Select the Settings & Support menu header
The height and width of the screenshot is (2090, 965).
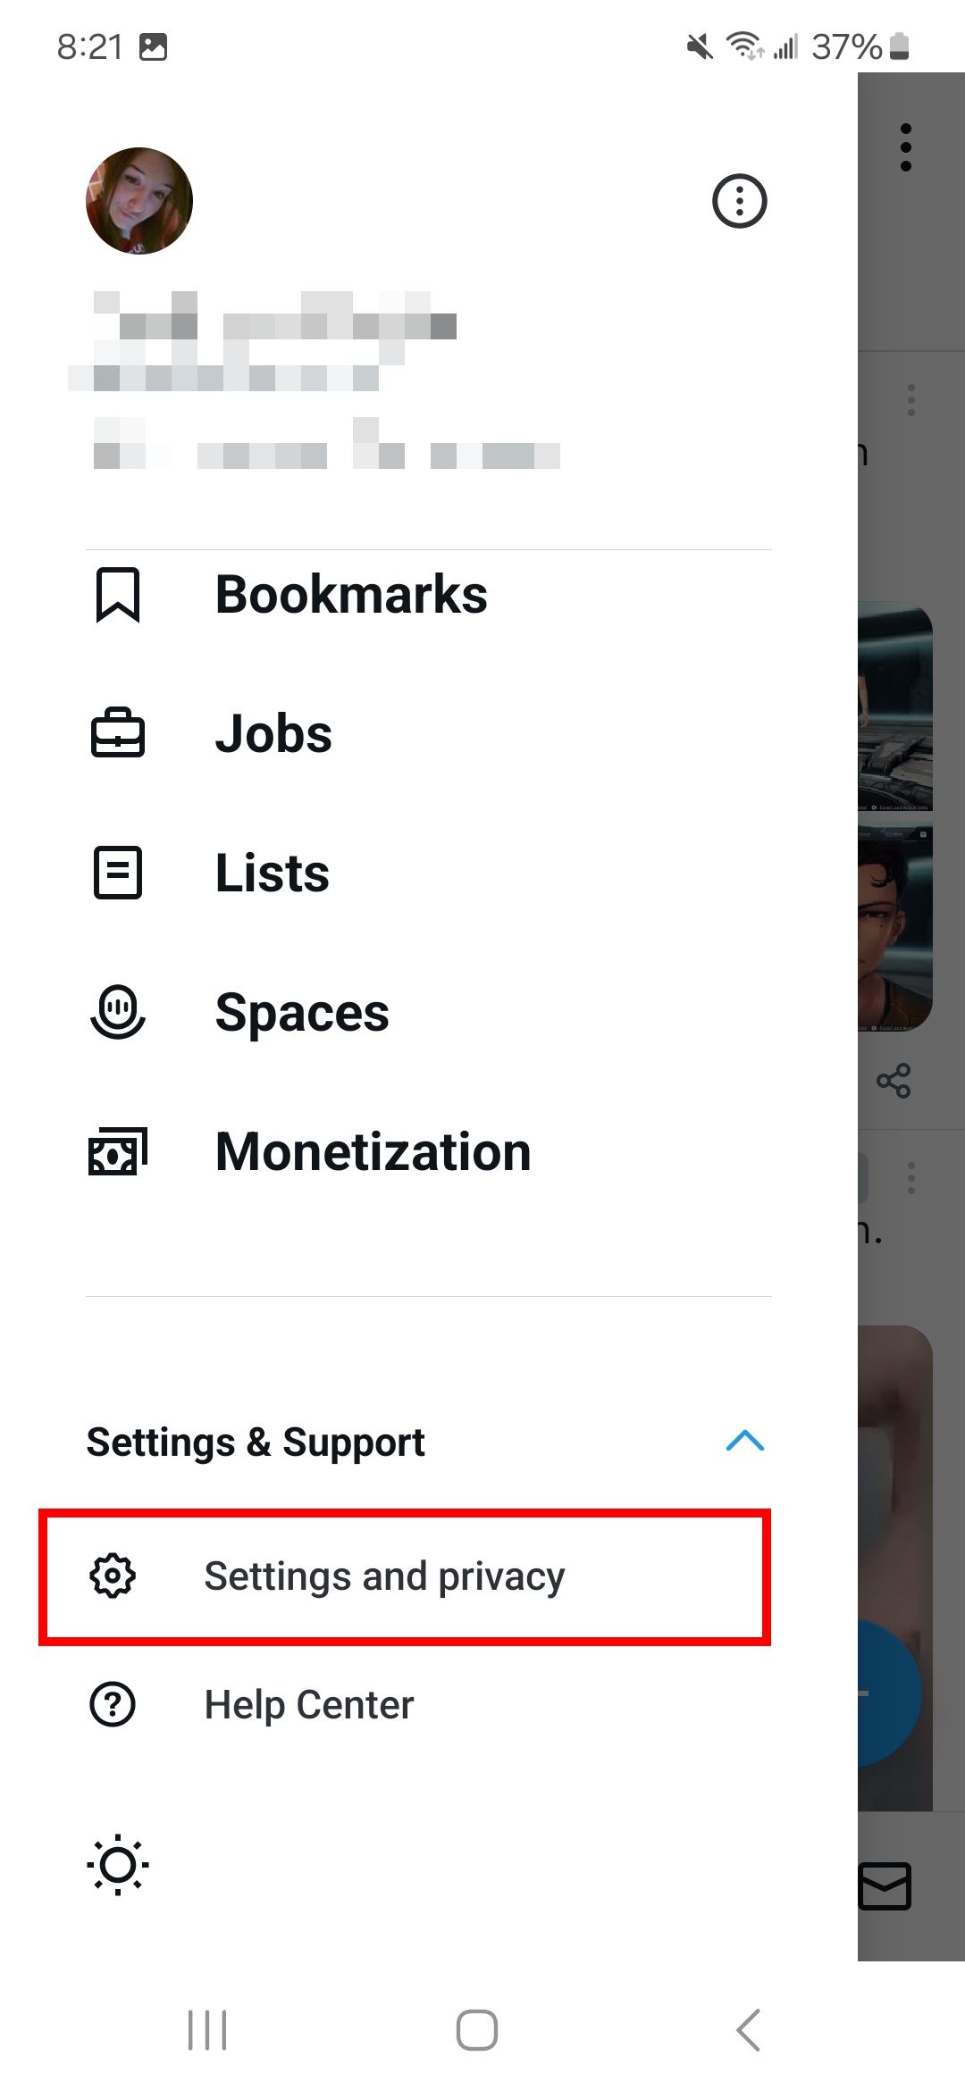[x=256, y=1442]
